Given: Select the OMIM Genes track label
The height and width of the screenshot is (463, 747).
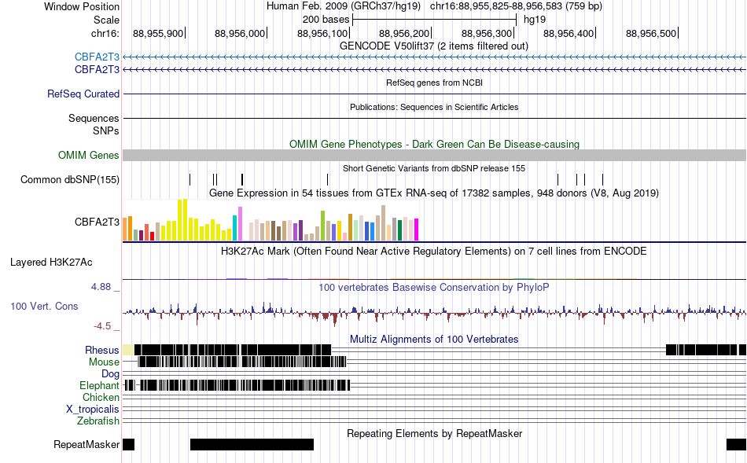Looking at the screenshot, I should pyautogui.click(x=89, y=155).
